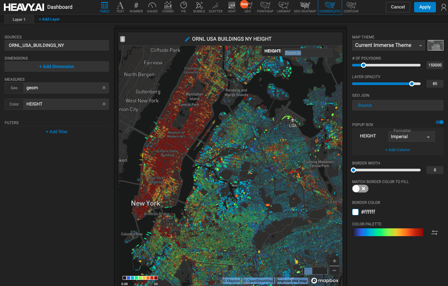Open the user profile icon

coord(443,7)
